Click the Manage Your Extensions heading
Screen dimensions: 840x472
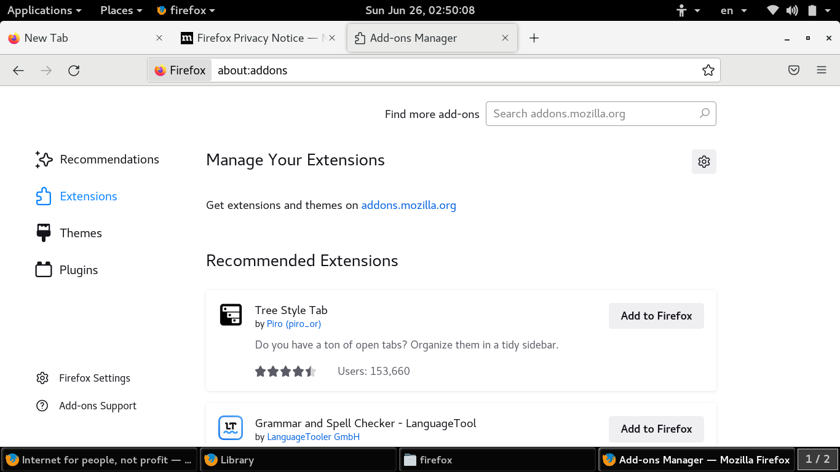[295, 160]
